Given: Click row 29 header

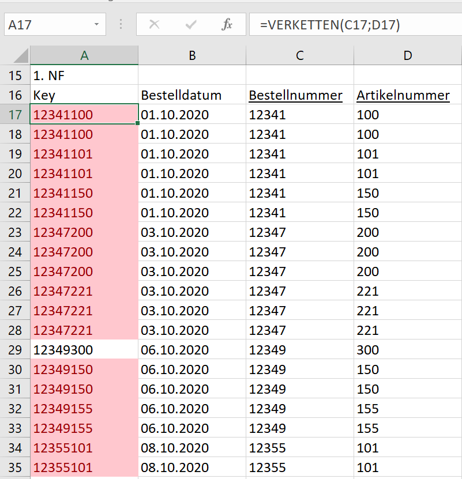Looking at the screenshot, I should (x=15, y=349).
